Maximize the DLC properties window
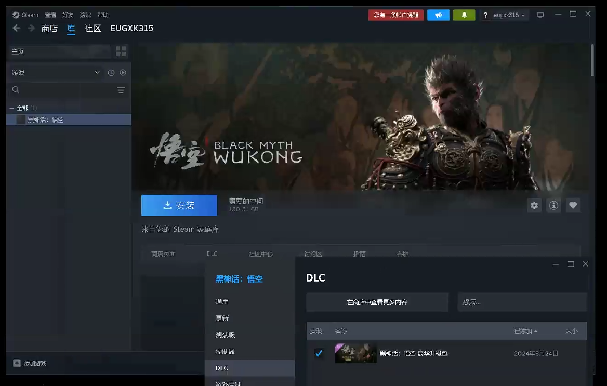 [x=571, y=264]
